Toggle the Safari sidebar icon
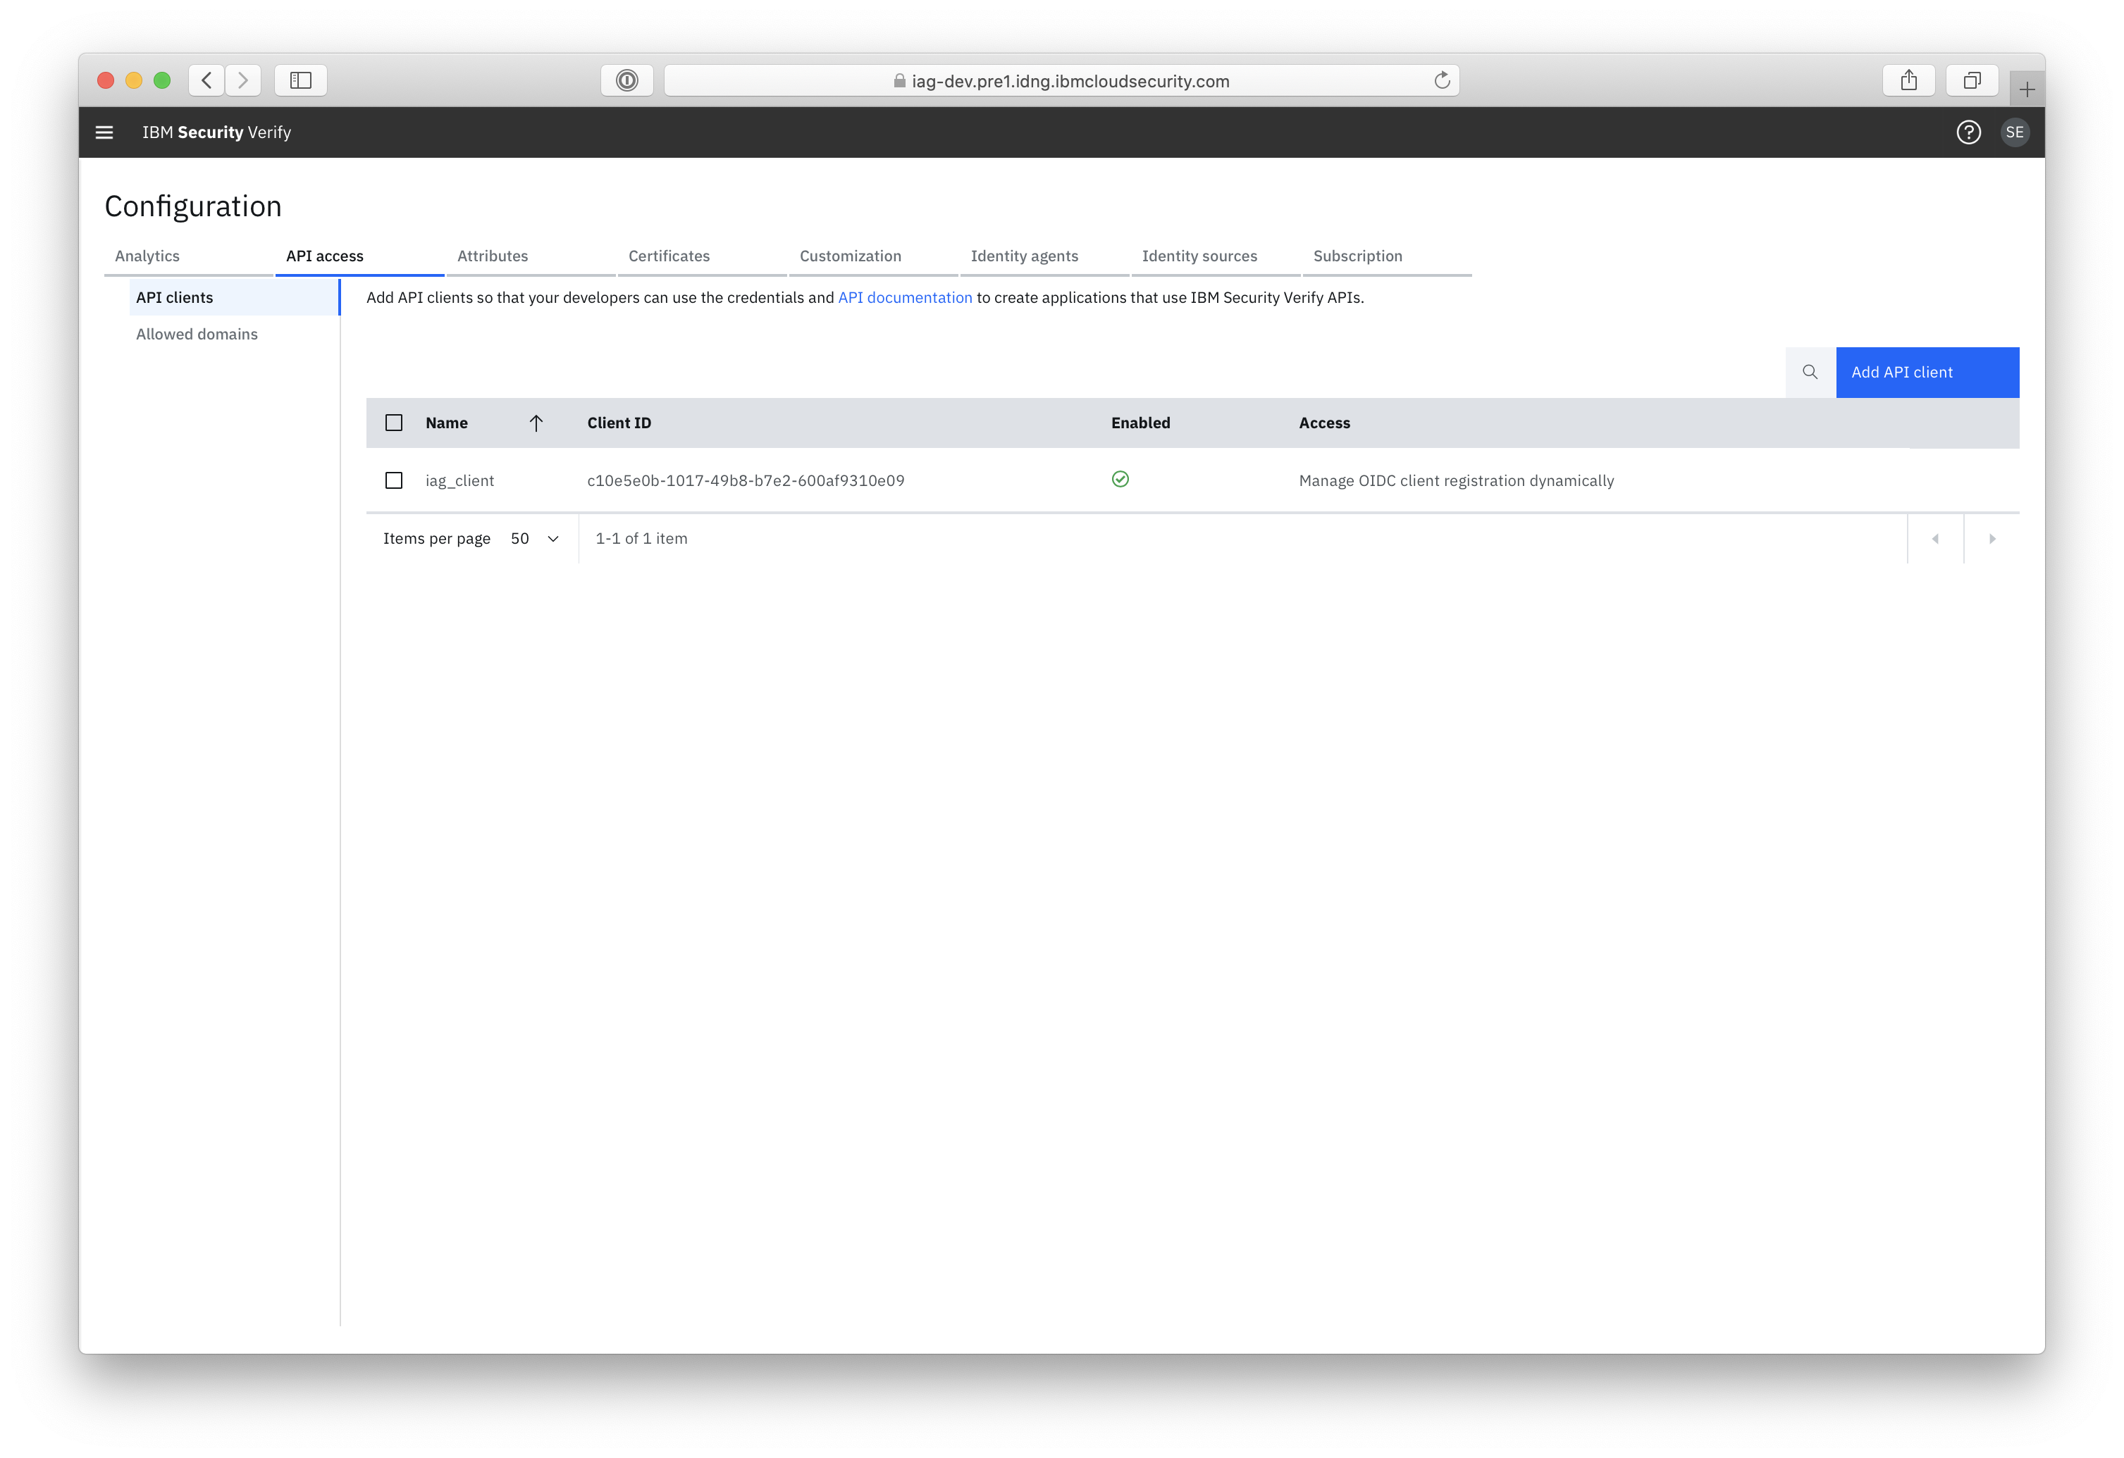 click(300, 80)
